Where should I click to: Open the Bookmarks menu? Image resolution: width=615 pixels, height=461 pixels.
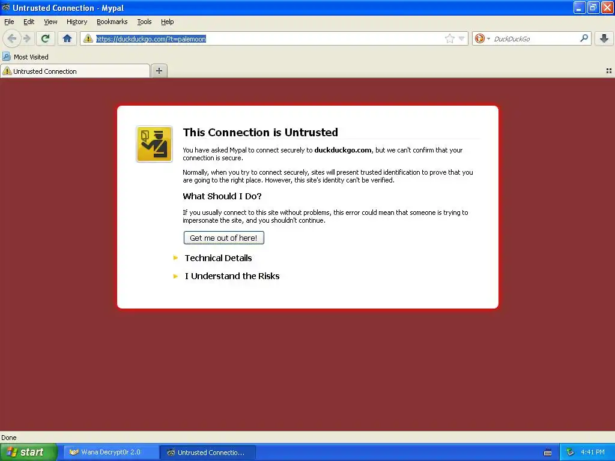[112, 22]
